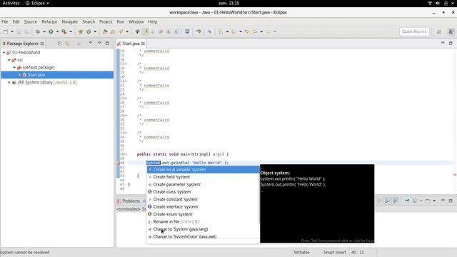The width and height of the screenshot is (457, 257).
Task: Click the Run External Tools icon
Action: (x=64, y=31)
